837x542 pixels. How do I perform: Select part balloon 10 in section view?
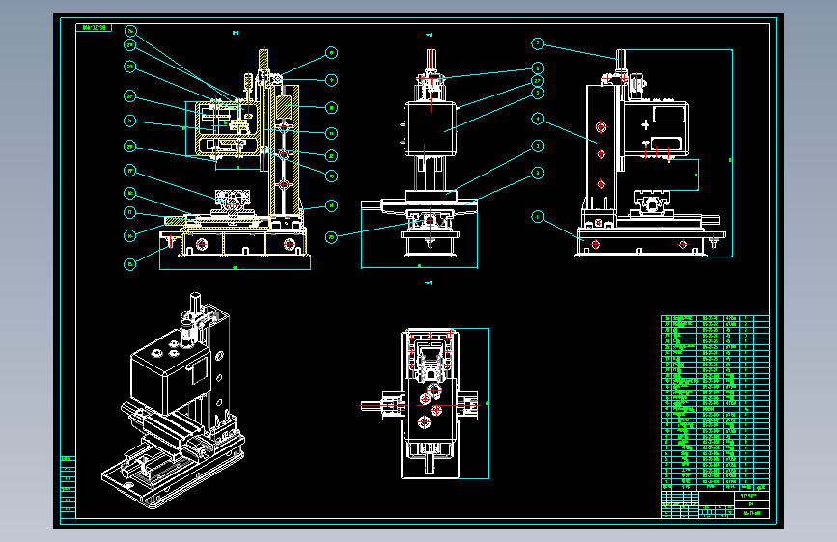pos(331,108)
